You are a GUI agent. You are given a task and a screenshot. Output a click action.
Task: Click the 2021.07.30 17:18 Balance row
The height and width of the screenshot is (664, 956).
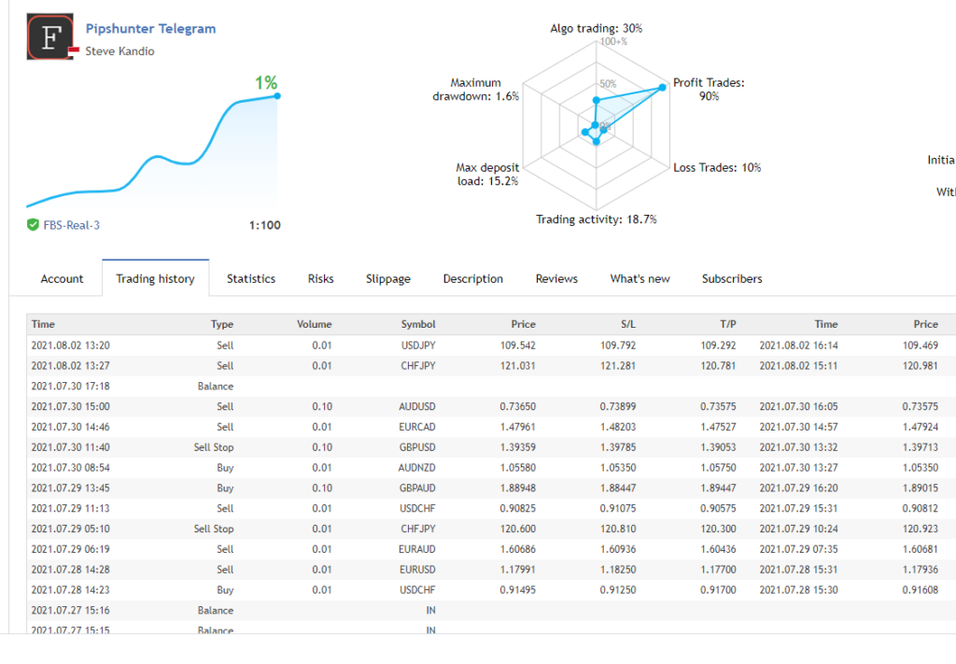pos(491,387)
